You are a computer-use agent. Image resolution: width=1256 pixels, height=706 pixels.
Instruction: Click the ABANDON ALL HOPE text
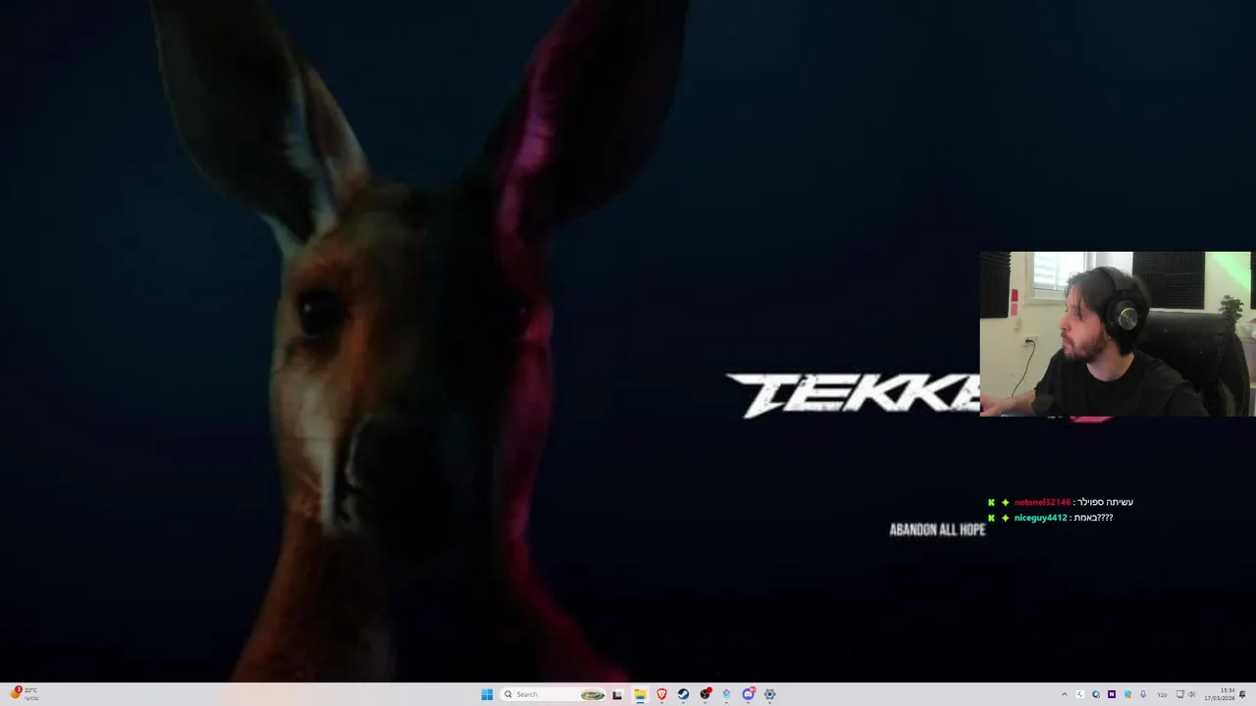click(937, 529)
